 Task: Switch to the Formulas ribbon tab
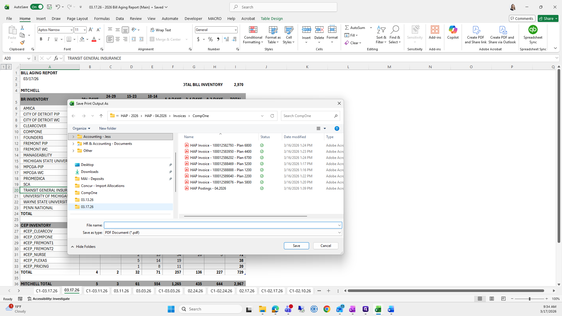[x=102, y=18]
